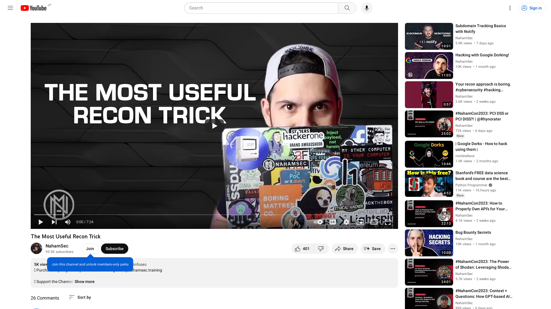Screen dimensions: 551x309
Task: Open Subdomain Tracking Basics with Notify title
Action: coord(480,29)
